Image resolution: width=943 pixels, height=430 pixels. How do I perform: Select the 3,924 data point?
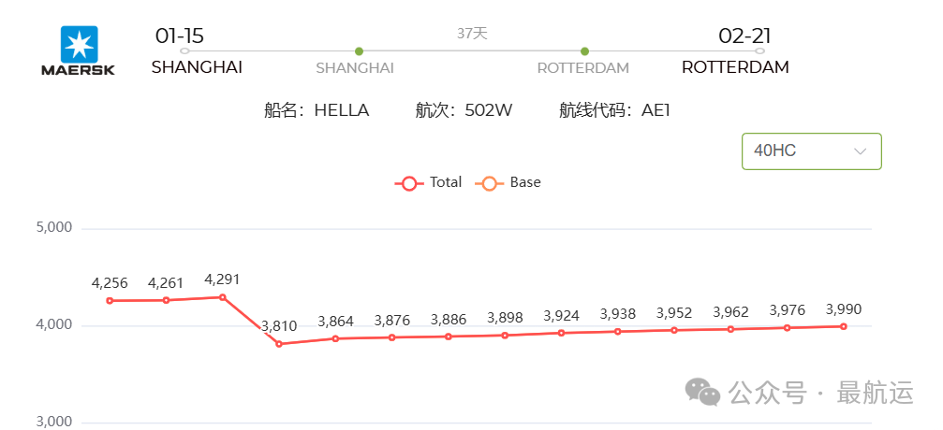pos(561,333)
